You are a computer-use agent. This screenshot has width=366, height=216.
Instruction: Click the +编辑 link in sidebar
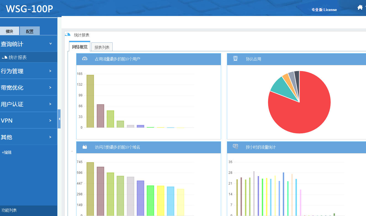coord(7,152)
